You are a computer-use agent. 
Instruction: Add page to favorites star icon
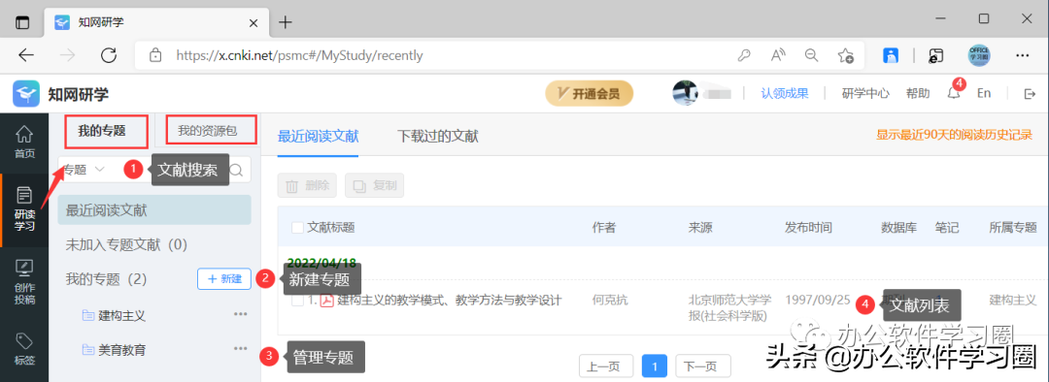click(x=846, y=55)
